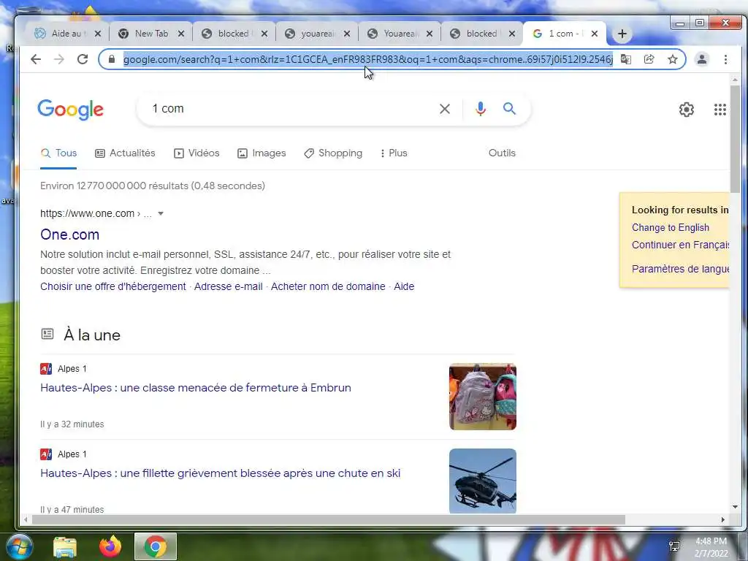
Task: Switch to the 'youarea' tab
Action: click(317, 34)
